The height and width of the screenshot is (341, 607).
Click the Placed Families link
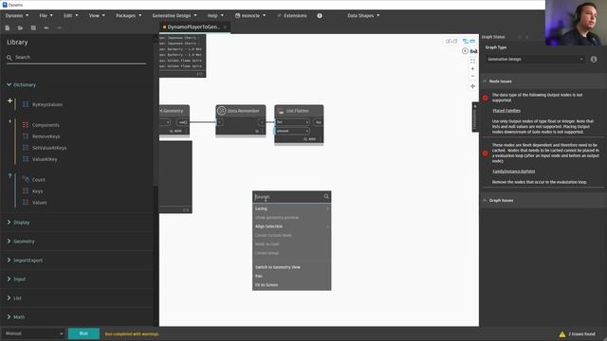click(x=506, y=111)
